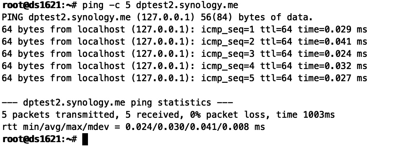This screenshot has width=395, height=147.
Task: Click the icmp_seq=1 response line
Action: [x=184, y=29]
